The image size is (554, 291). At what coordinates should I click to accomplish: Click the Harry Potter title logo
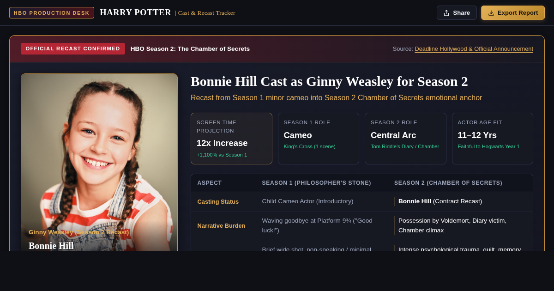click(x=135, y=12)
